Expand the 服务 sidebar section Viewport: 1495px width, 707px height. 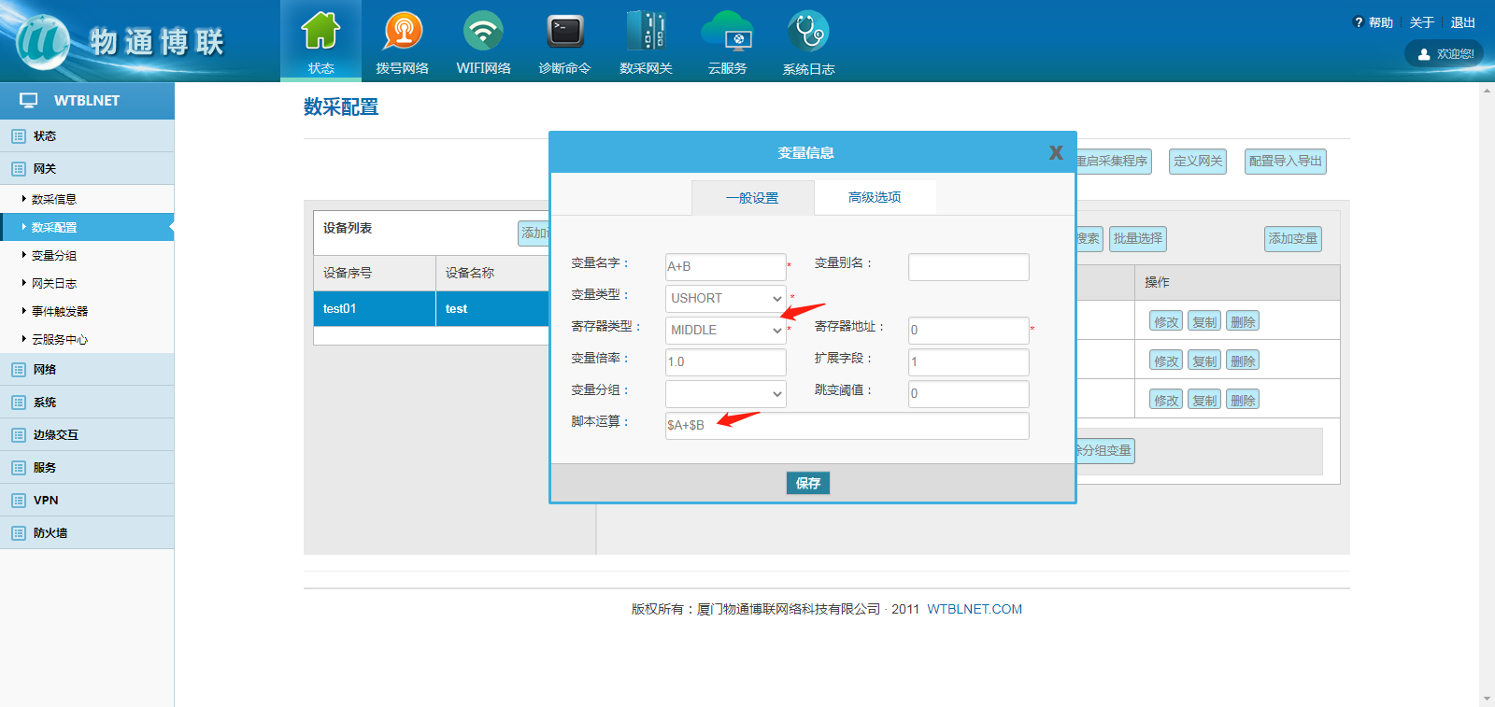[87, 467]
